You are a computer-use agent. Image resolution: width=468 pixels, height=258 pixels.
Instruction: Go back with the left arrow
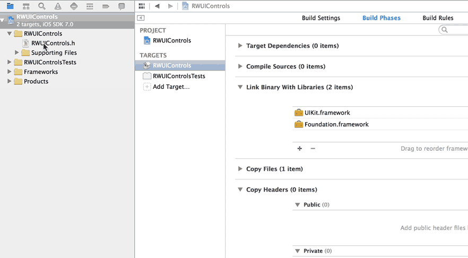click(157, 6)
